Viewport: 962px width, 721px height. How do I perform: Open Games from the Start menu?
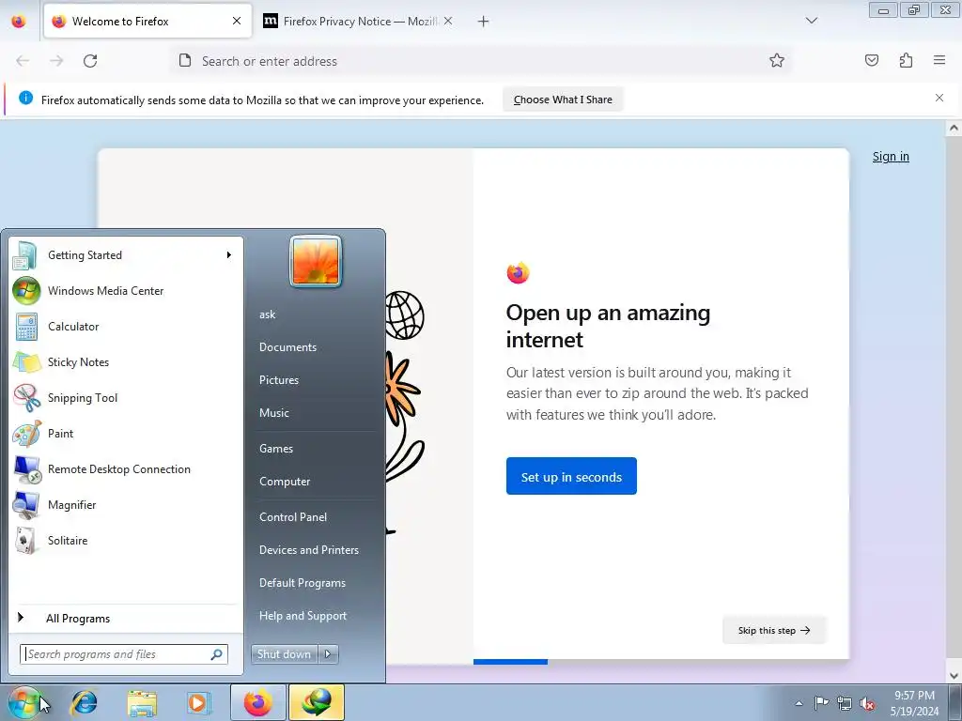[276, 448]
